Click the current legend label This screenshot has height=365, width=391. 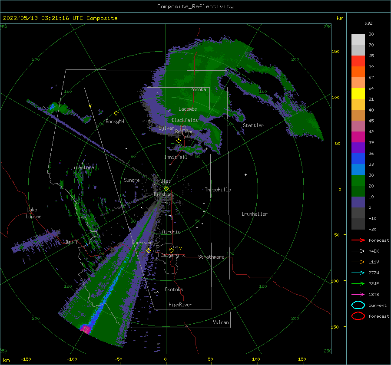378,305
